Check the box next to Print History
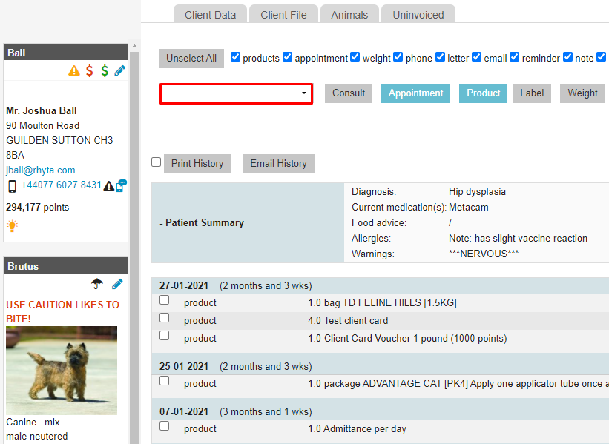The image size is (609, 444). point(156,162)
